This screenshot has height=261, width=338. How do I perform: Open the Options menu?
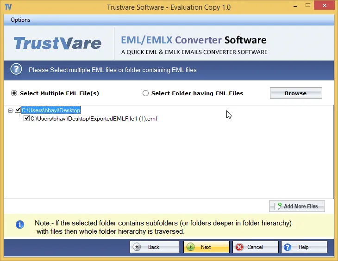[20, 20]
